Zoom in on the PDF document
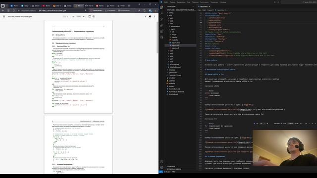This screenshot has height=178, width=317. (x=84, y=16)
